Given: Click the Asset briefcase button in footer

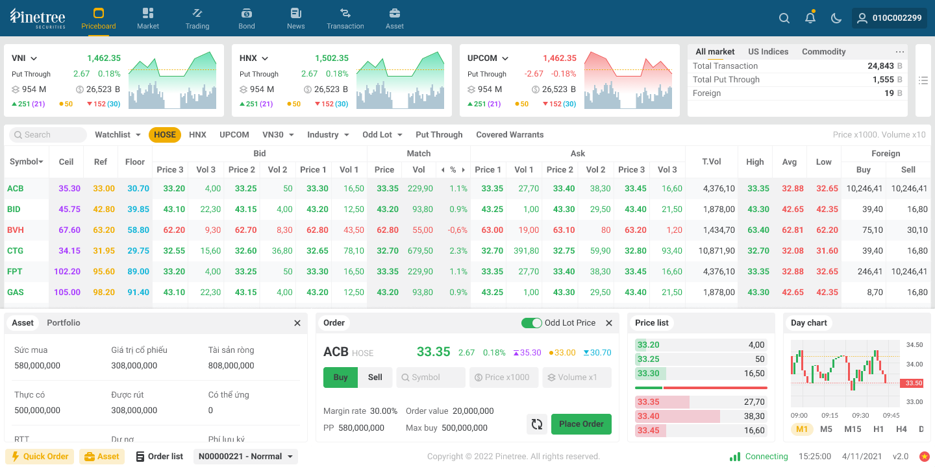Looking at the screenshot, I should pos(102,457).
